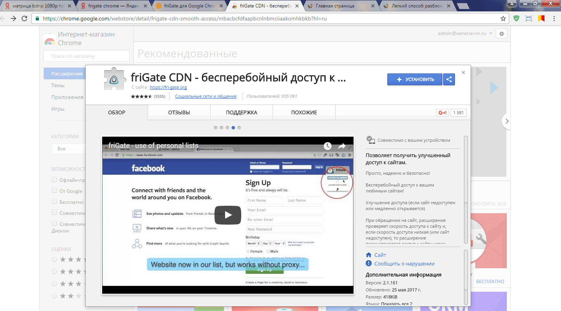
Task: Close the friGate extension dialog
Action: [x=463, y=73]
